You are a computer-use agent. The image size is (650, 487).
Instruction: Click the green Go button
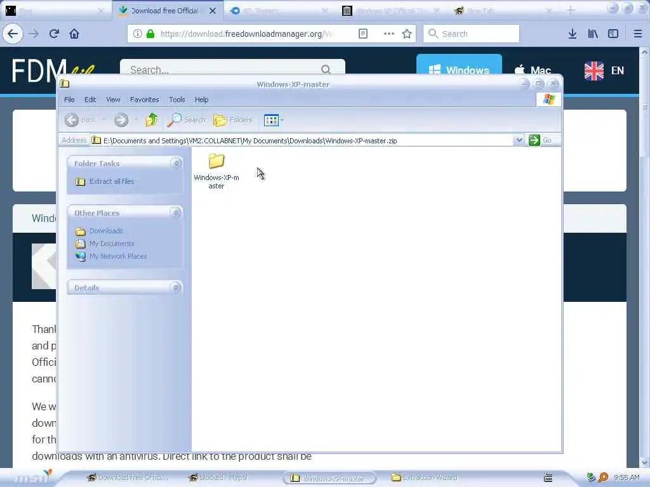540,140
